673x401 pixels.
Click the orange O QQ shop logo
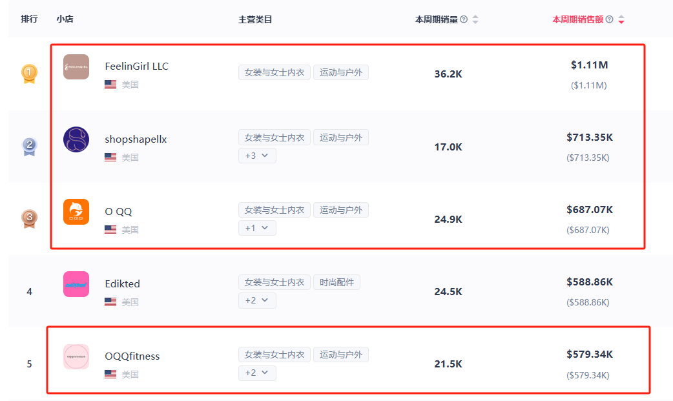pos(76,212)
